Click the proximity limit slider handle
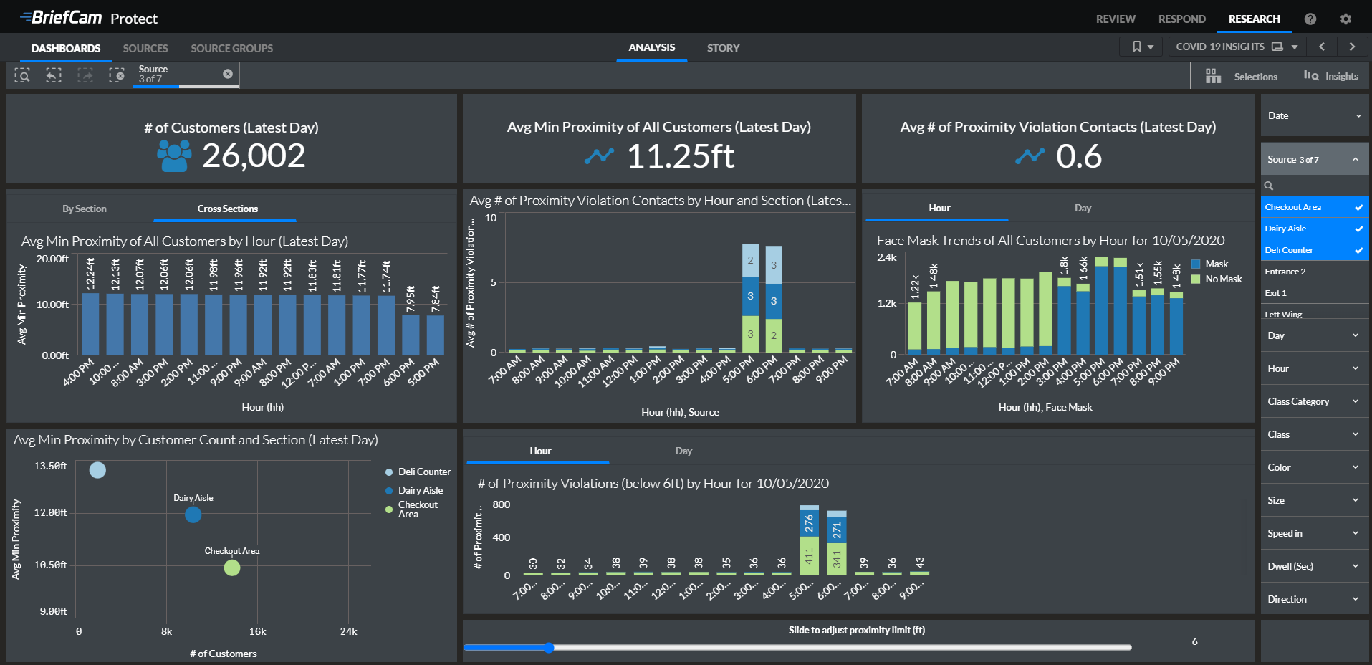The height and width of the screenshot is (665, 1372). [549, 648]
